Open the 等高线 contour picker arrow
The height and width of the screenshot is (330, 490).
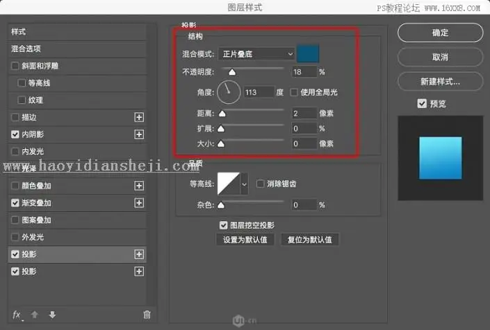pos(244,184)
